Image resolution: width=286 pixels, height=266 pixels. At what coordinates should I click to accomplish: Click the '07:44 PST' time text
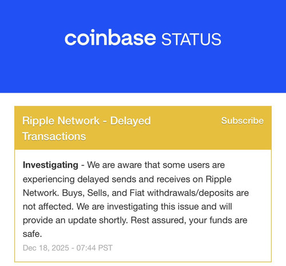coord(94,248)
